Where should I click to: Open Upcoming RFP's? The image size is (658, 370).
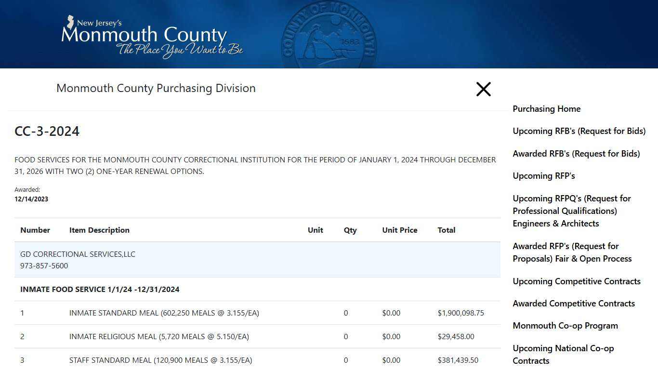pyautogui.click(x=543, y=175)
